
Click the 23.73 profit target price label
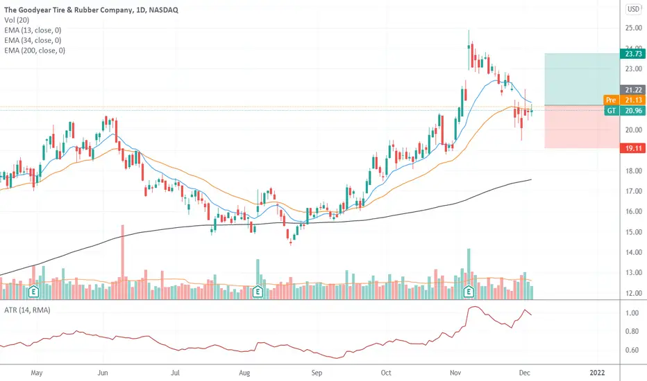(632, 54)
